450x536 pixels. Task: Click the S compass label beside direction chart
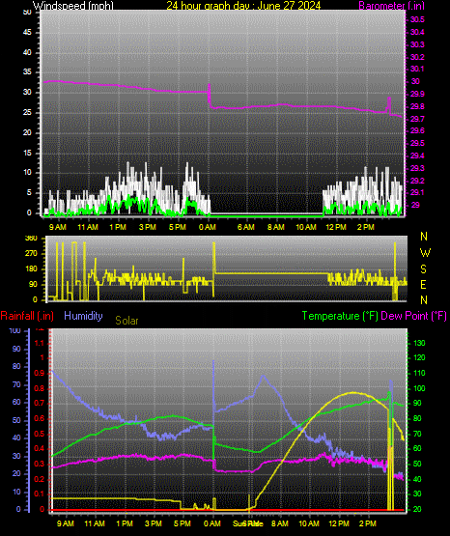tap(423, 269)
